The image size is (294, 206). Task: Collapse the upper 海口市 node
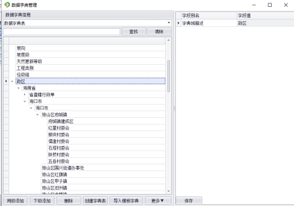[25, 101]
